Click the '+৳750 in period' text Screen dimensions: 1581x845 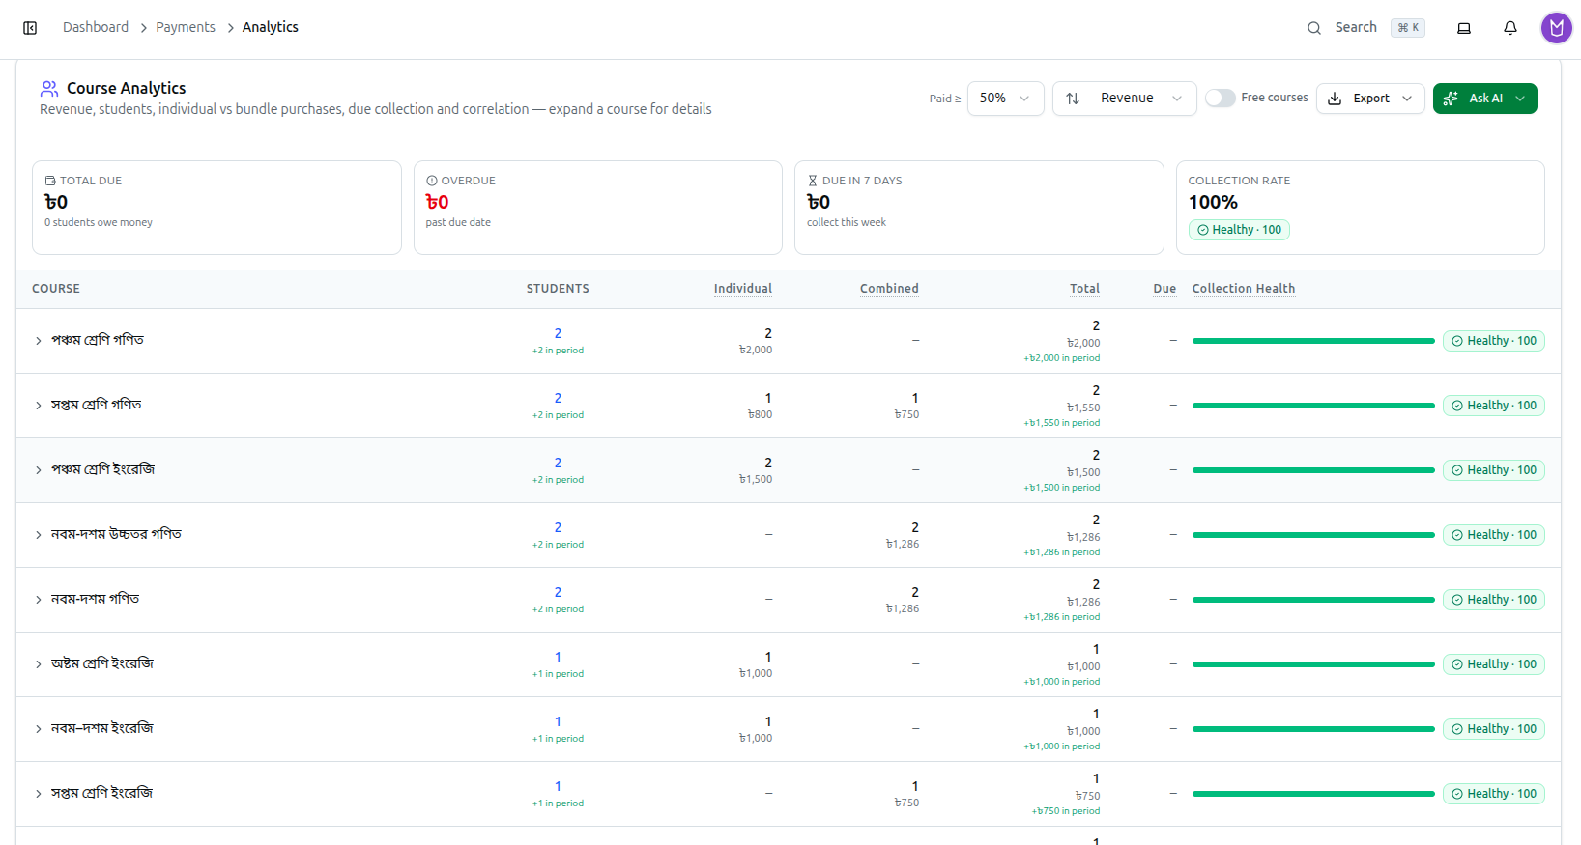click(1065, 811)
